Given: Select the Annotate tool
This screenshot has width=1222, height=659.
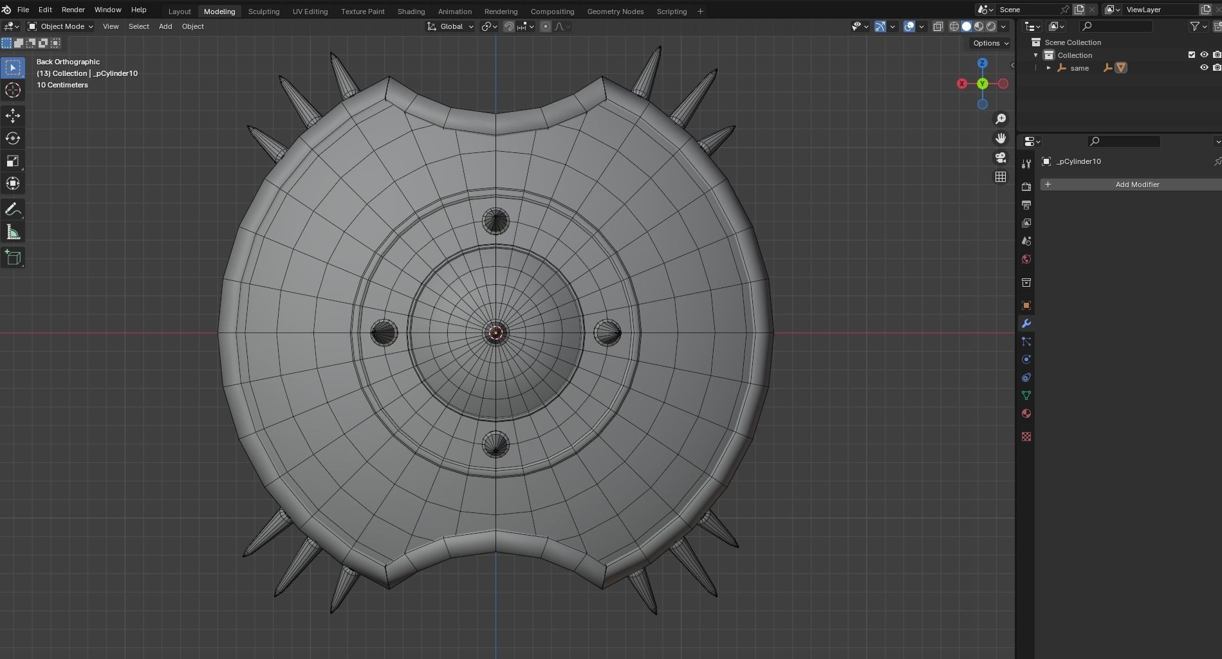Looking at the screenshot, I should coord(13,210).
